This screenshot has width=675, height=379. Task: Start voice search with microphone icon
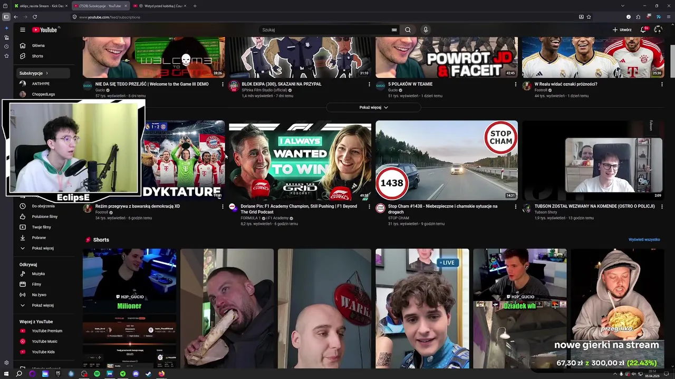(426, 30)
